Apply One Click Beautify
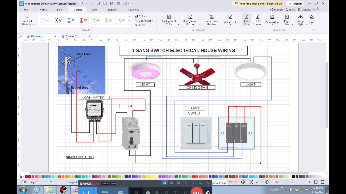 click(27, 20)
